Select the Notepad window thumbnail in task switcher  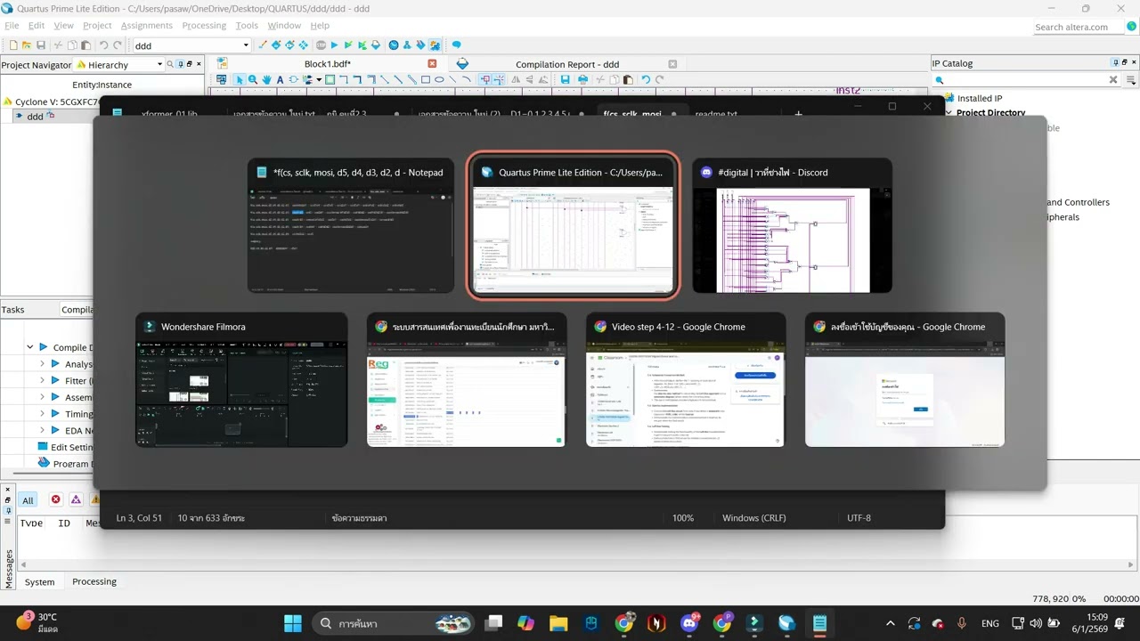point(351,225)
